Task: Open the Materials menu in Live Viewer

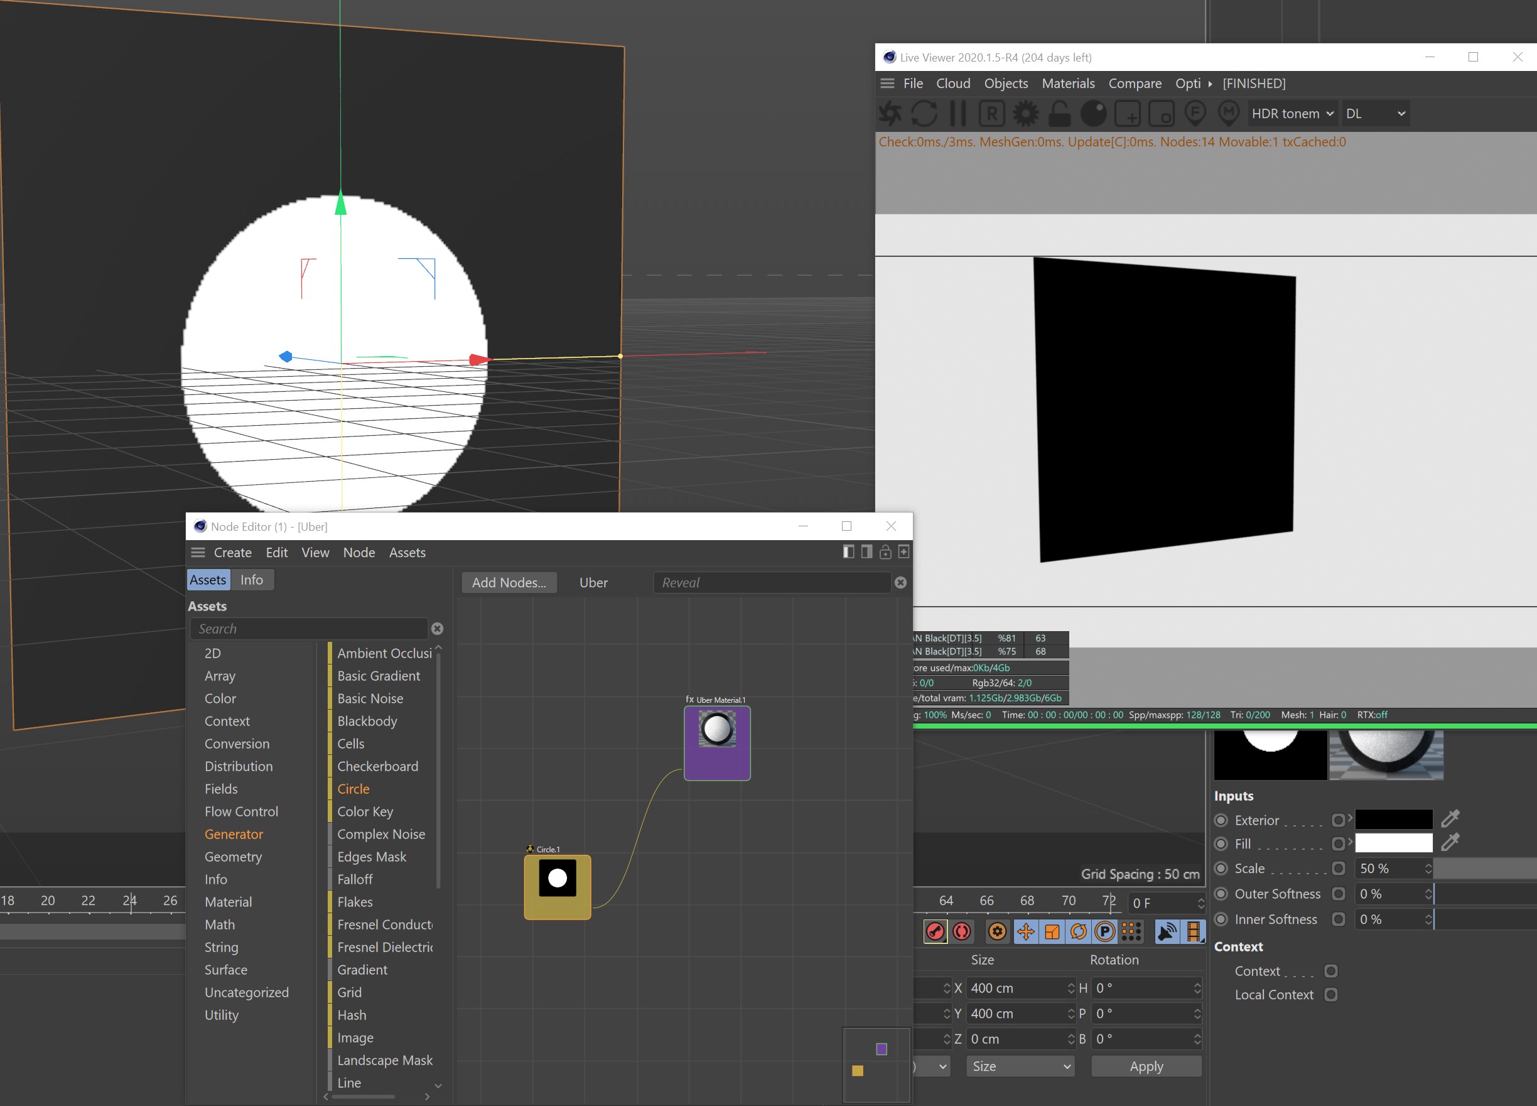Action: pos(1068,84)
